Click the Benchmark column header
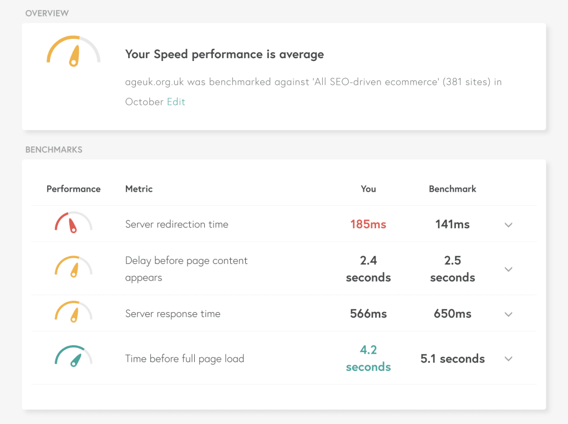 coord(453,188)
